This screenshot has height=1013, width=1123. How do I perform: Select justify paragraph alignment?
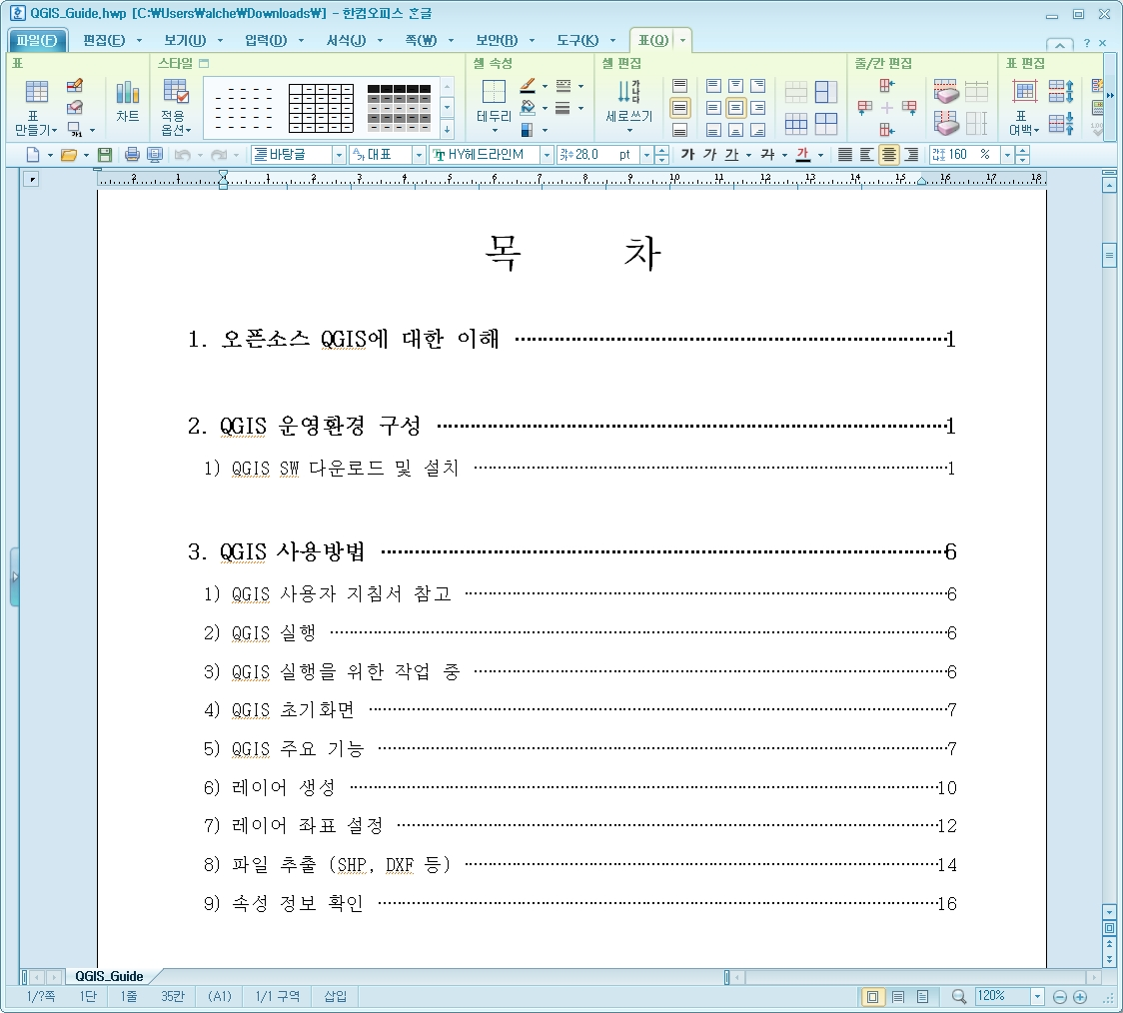[845, 154]
